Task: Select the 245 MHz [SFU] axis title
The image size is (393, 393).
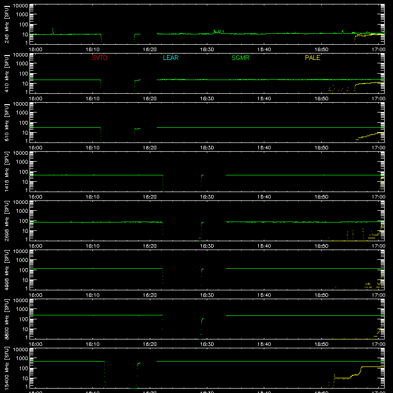Action: click(x=7, y=25)
